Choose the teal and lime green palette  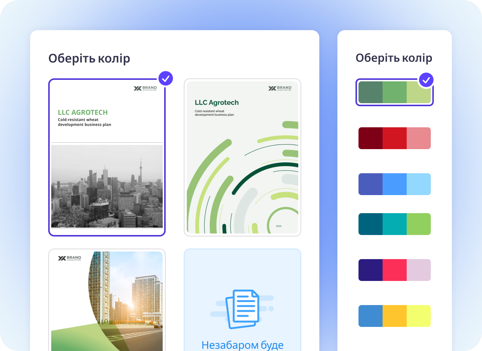coord(394,224)
